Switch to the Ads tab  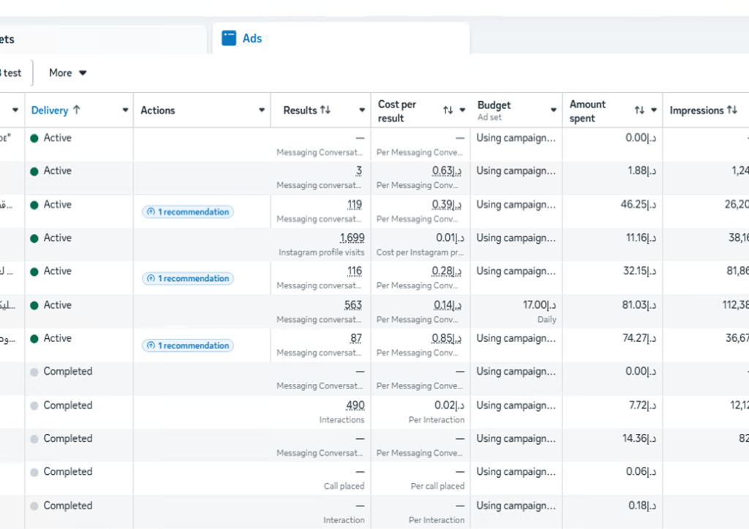point(252,39)
